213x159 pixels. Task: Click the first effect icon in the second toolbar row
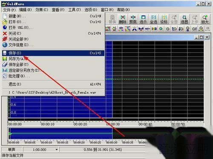(x=108, y=29)
